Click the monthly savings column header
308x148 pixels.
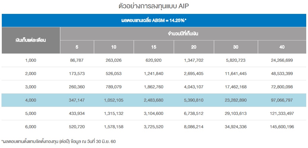pyautogui.click(x=31, y=40)
